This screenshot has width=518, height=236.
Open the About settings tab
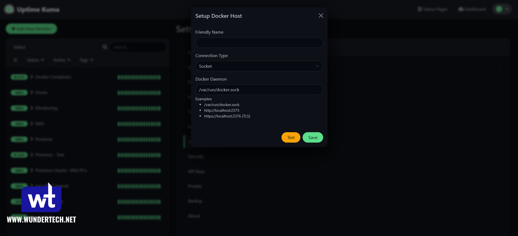[x=194, y=216]
